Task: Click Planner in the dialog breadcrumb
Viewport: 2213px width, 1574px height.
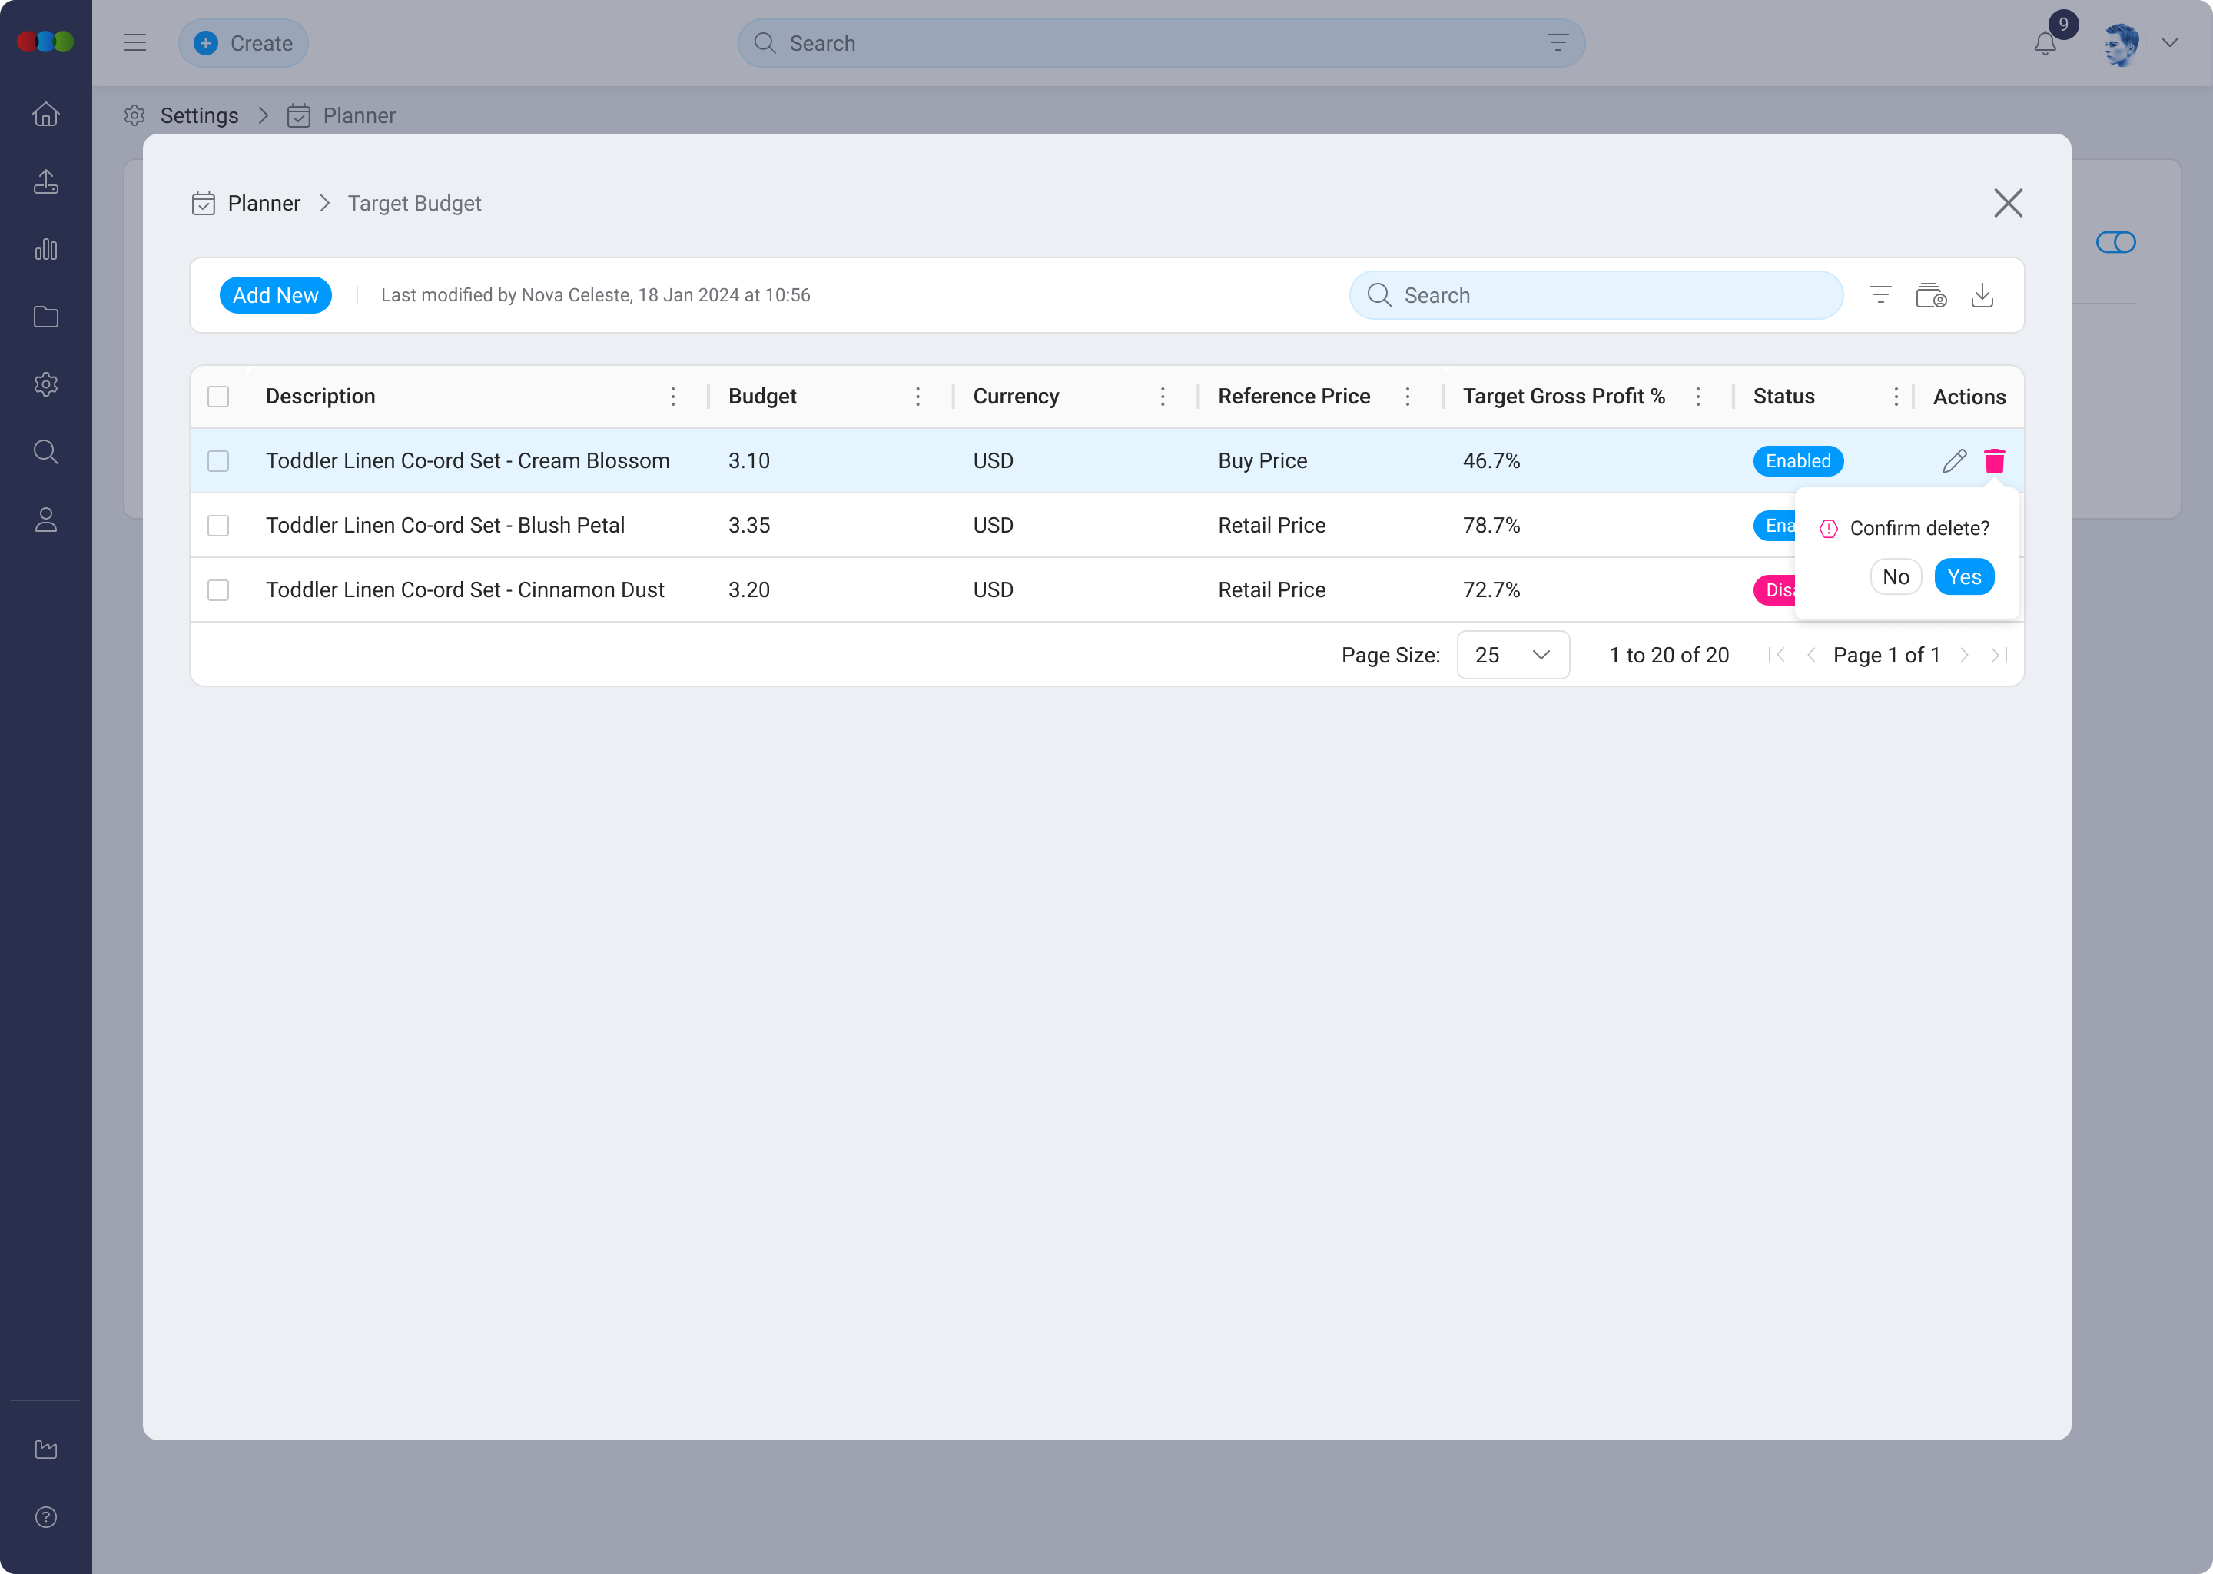Action: (264, 204)
